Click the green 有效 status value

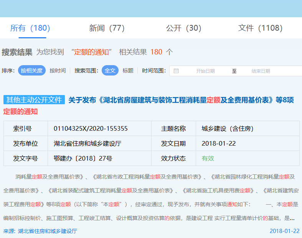click(x=208, y=158)
